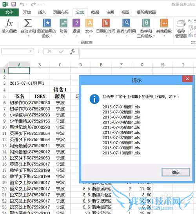Switch to the View (视图) tab
The width and height of the screenshot is (196, 214).
125,12
